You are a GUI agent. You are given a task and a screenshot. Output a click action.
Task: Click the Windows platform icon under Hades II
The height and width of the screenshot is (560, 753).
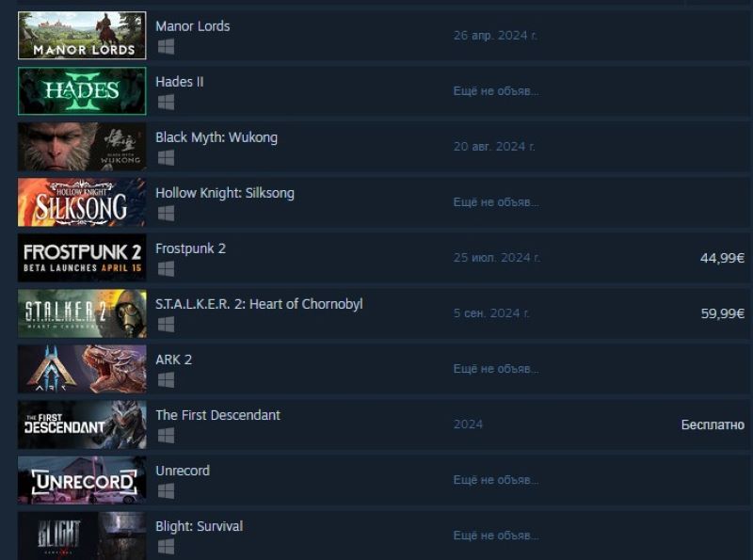[x=166, y=103]
